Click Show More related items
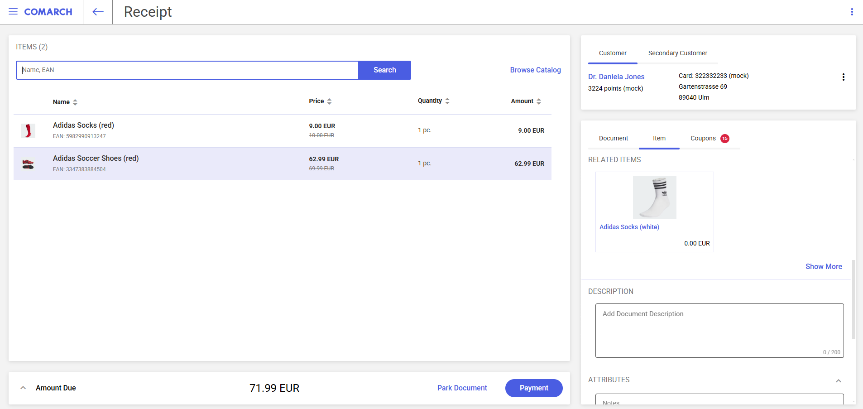This screenshot has height=409, width=863. tap(824, 266)
